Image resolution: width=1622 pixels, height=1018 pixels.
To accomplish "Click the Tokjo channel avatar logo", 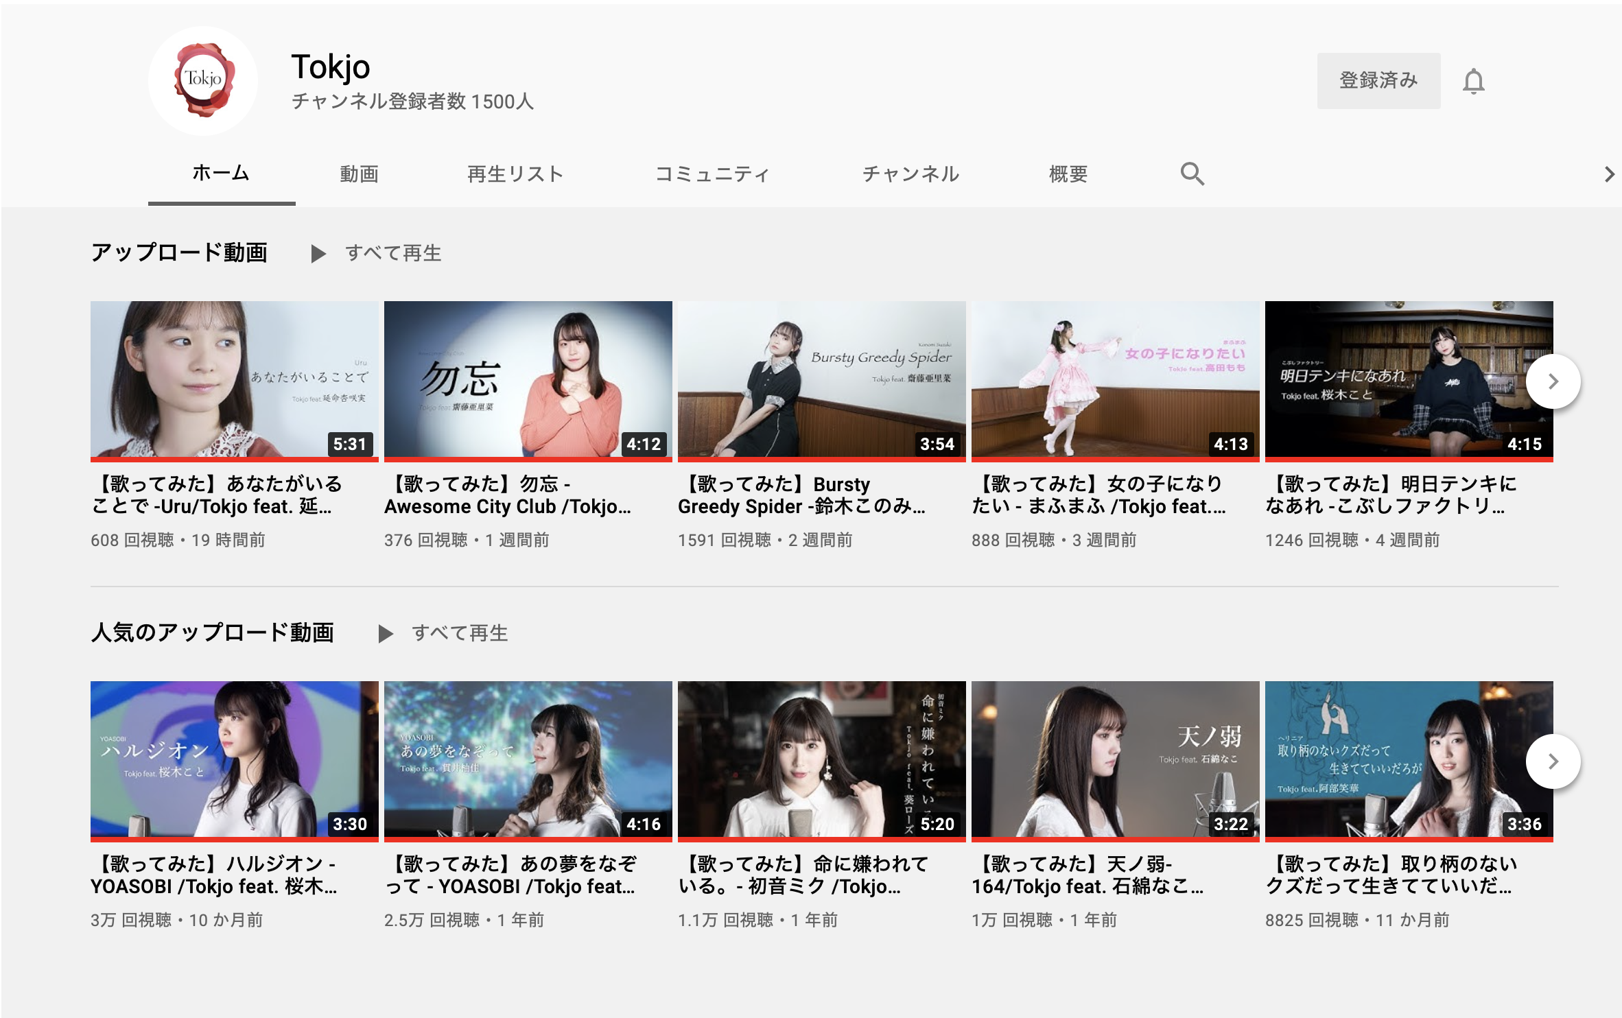I will point(203,80).
